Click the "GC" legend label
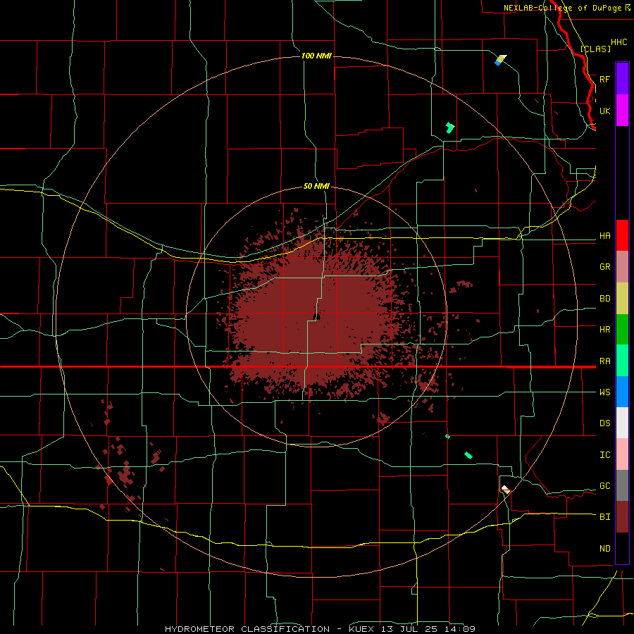The image size is (634, 634). coord(604,486)
